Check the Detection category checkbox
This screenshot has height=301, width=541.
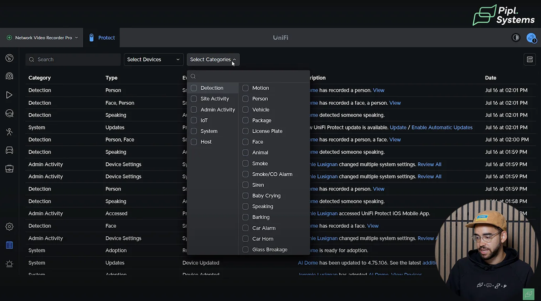point(194,88)
